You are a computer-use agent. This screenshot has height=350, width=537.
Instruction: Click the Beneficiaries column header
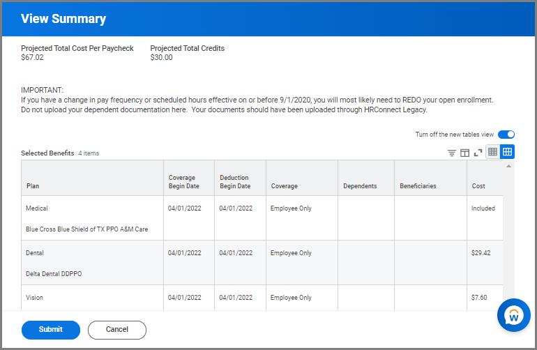[418, 186]
